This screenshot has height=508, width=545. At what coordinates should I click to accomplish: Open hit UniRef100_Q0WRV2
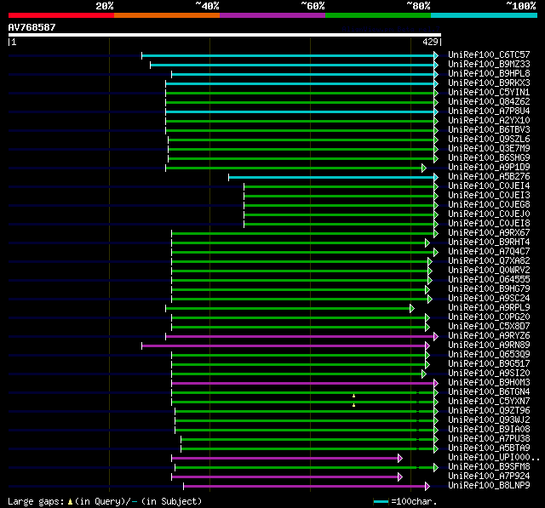coord(489,271)
